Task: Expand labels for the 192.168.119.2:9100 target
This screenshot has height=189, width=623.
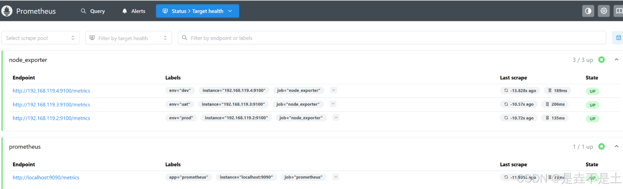Action: pos(336,117)
